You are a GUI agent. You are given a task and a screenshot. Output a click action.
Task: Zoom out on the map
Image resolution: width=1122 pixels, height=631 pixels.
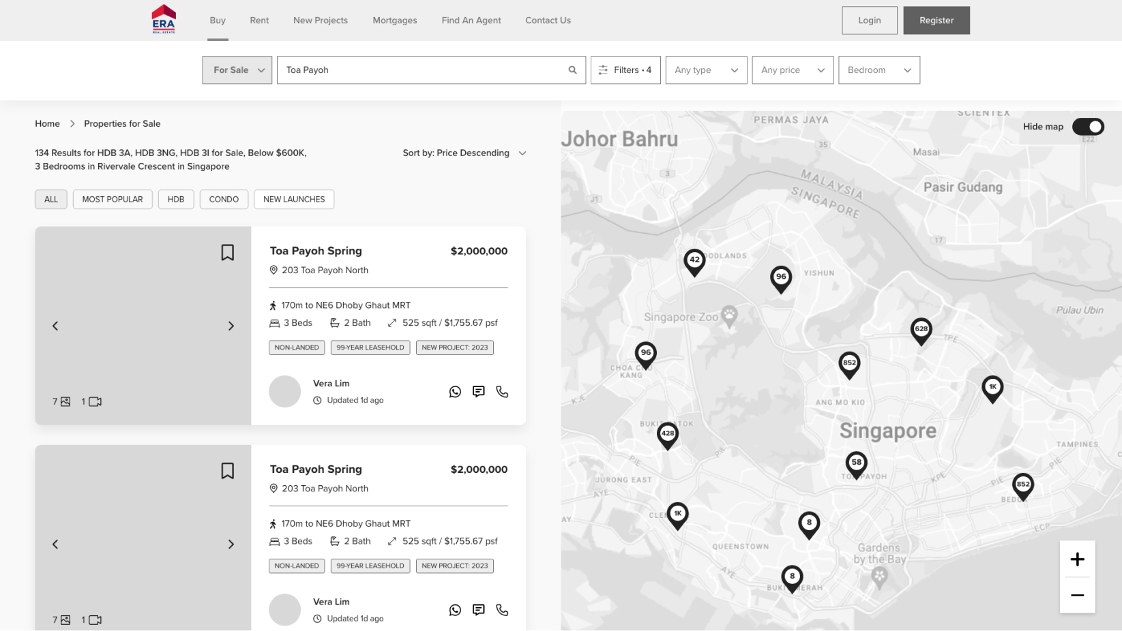(1078, 595)
